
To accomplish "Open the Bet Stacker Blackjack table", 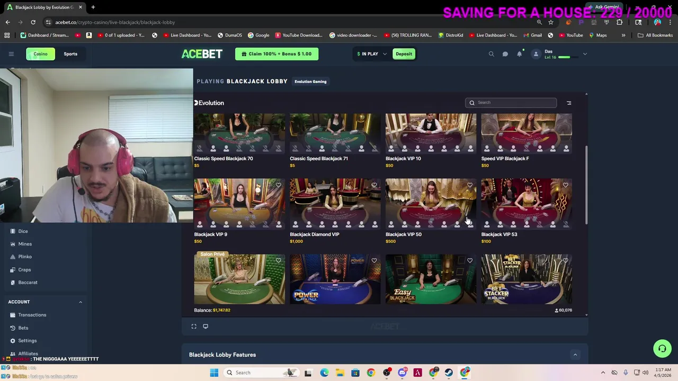I will point(527,279).
